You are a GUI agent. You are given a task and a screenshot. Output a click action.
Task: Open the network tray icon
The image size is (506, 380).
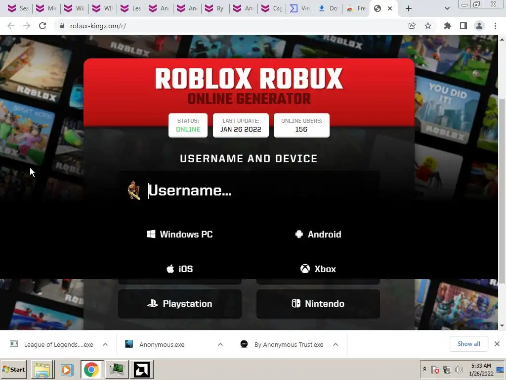447,369
